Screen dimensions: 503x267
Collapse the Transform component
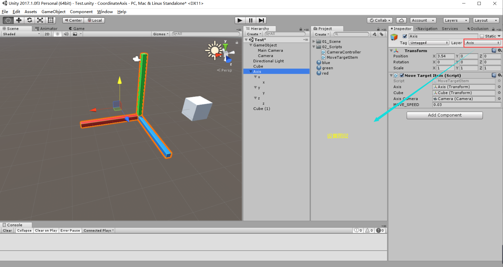tap(391, 50)
